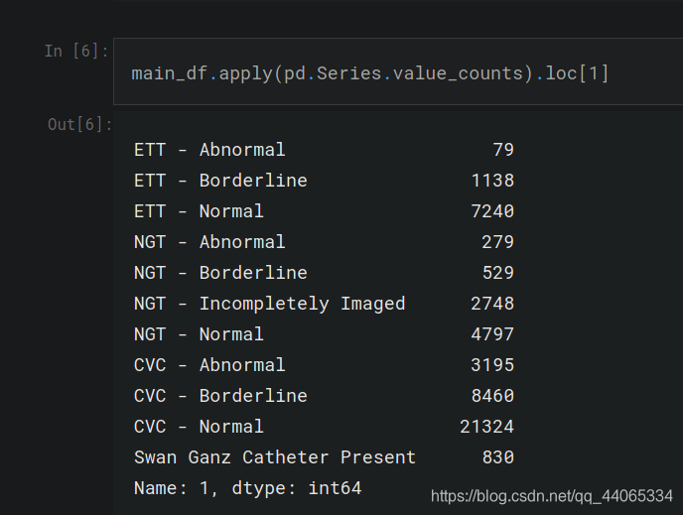
Task: Click the value 7240
Action: point(492,211)
